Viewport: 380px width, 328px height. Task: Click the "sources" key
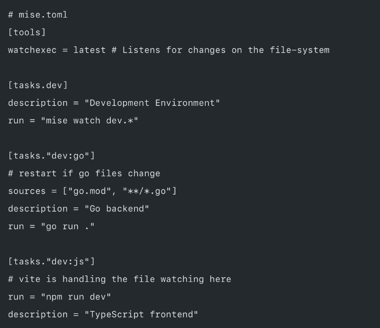(x=27, y=191)
